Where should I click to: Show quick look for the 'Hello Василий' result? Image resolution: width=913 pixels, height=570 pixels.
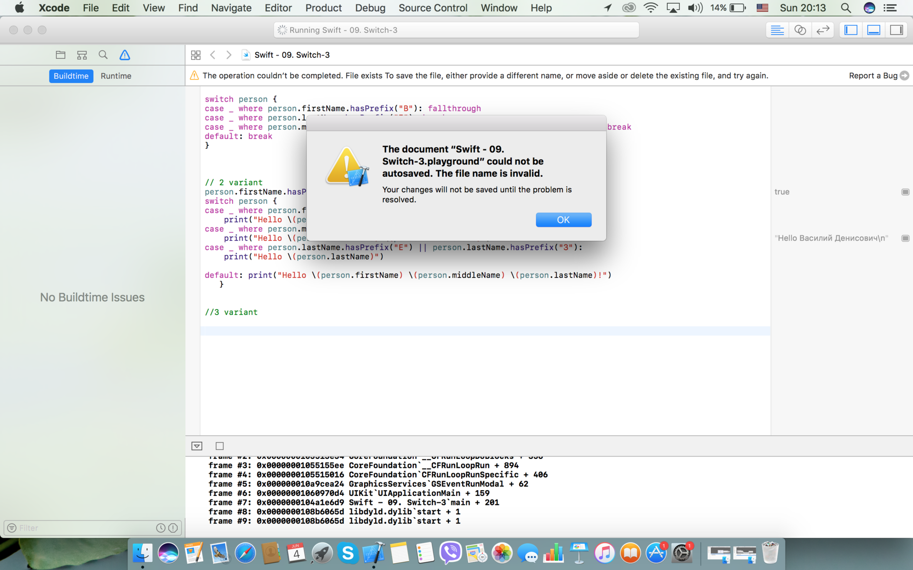pos(905,238)
